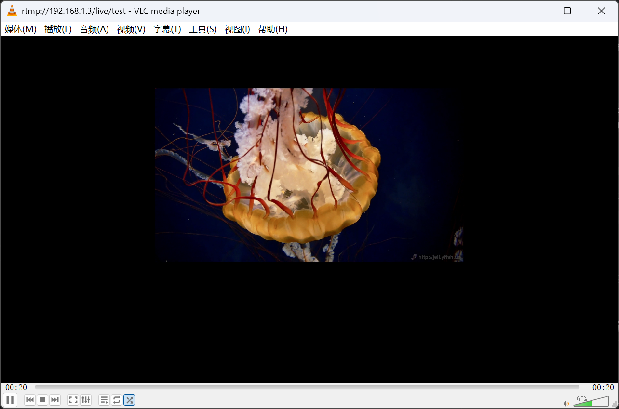Pause the video playback
The width and height of the screenshot is (619, 409).
click(10, 400)
